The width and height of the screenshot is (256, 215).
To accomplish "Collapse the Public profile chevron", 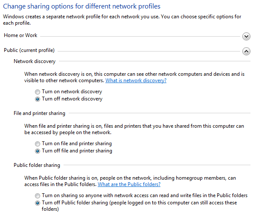I will click(x=246, y=51).
